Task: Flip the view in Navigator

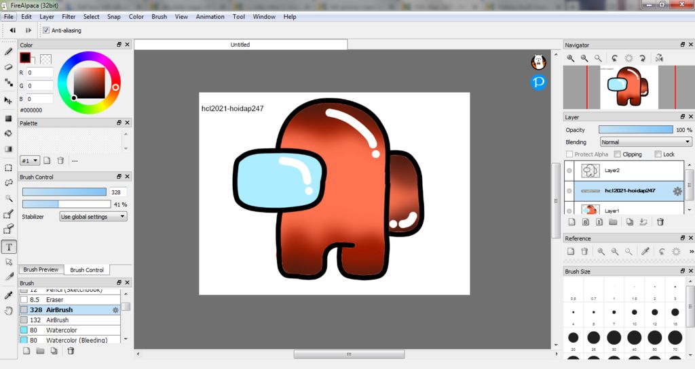Action: [659, 58]
